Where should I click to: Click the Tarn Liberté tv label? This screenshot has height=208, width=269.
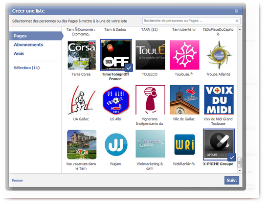[184, 29]
